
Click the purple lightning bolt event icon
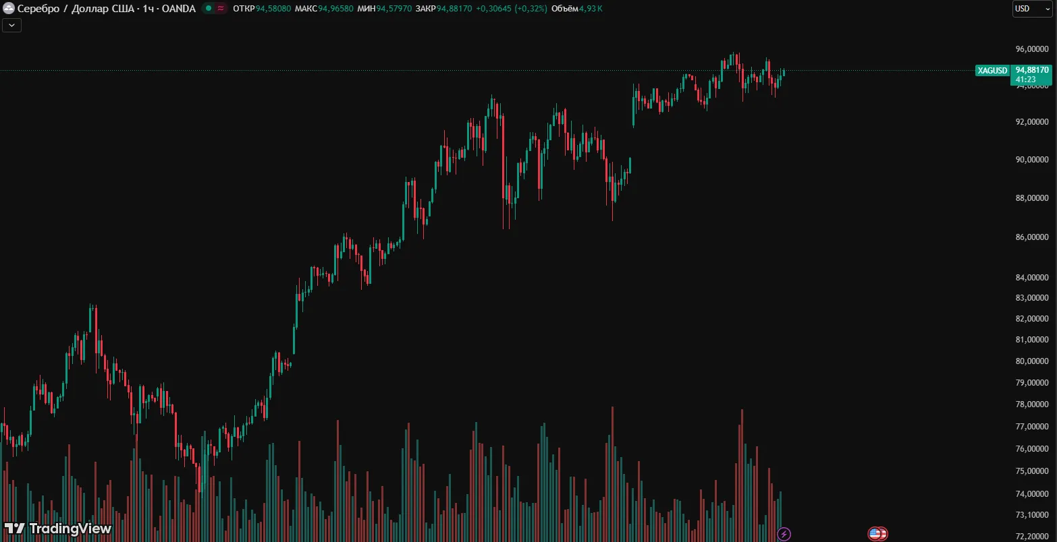pyautogui.click(x=784, y=534)
